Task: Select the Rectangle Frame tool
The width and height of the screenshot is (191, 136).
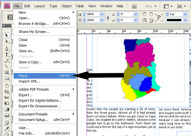Action: click(6, 72)
